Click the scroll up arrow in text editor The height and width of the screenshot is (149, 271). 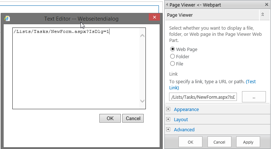click(142, 35)
